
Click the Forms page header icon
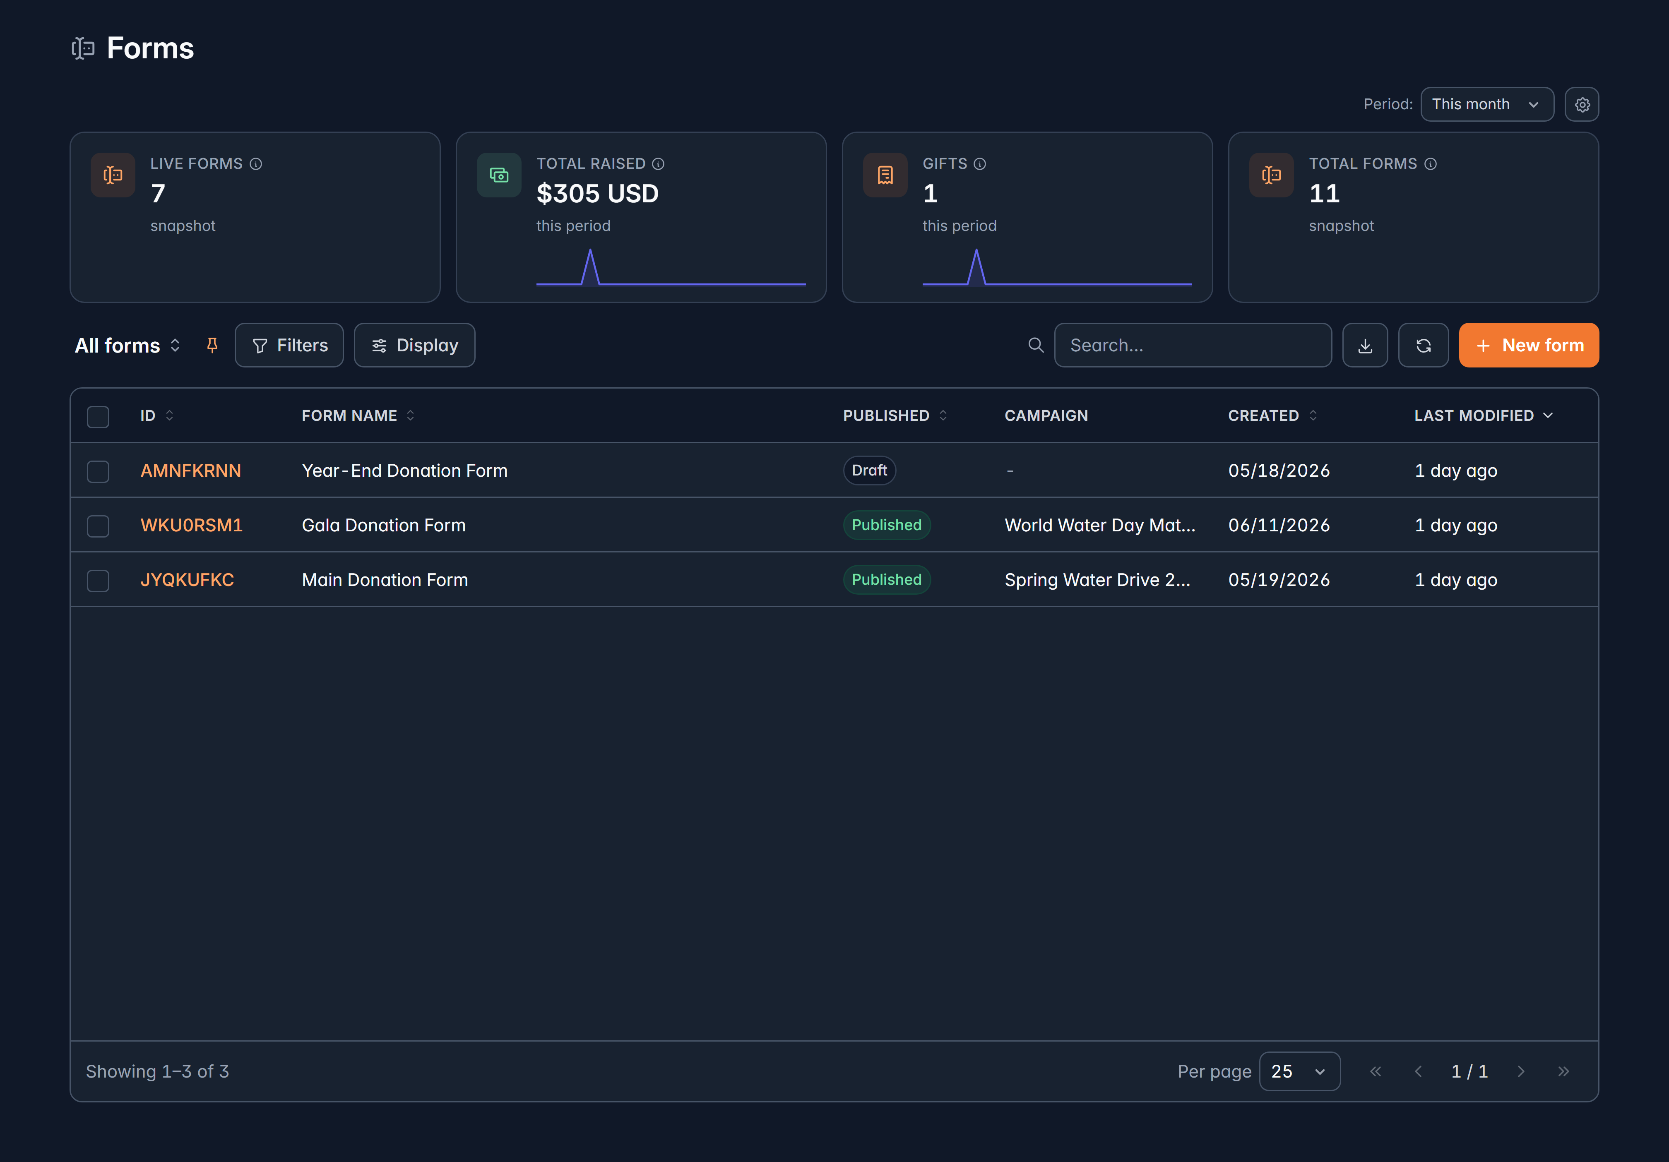pyautogui.click(x=84, y=49)
